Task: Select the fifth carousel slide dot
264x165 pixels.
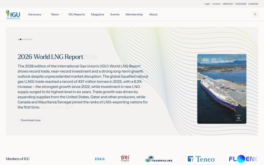Action: [27, 39]
